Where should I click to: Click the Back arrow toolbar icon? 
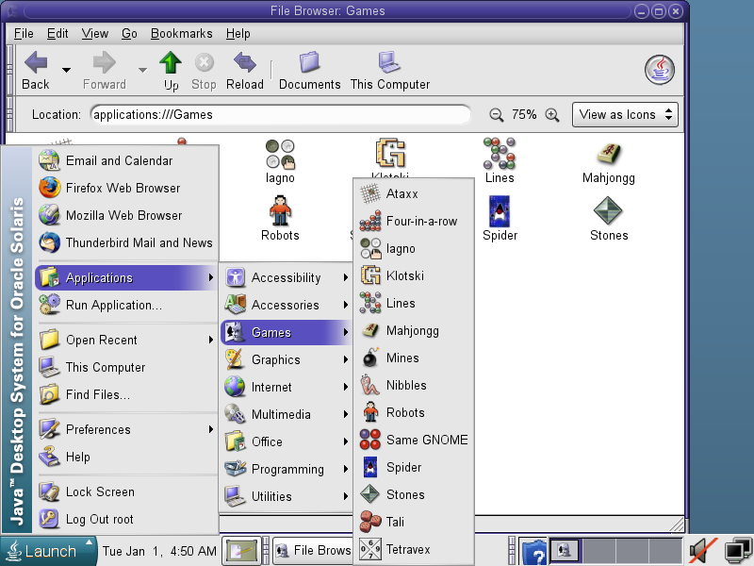click(x=36, y=63)
